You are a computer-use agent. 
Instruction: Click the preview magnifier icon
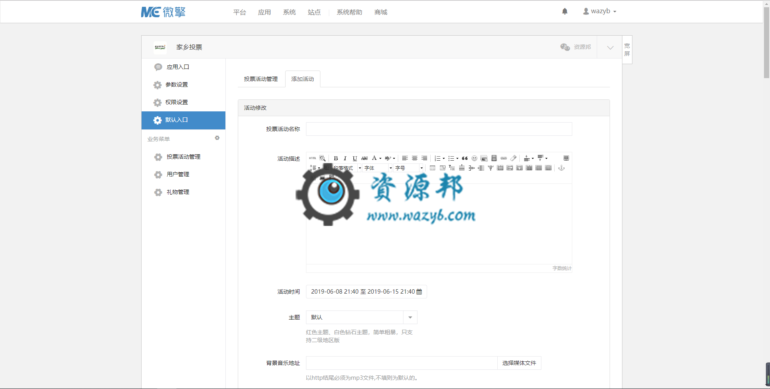coord(322,158)
